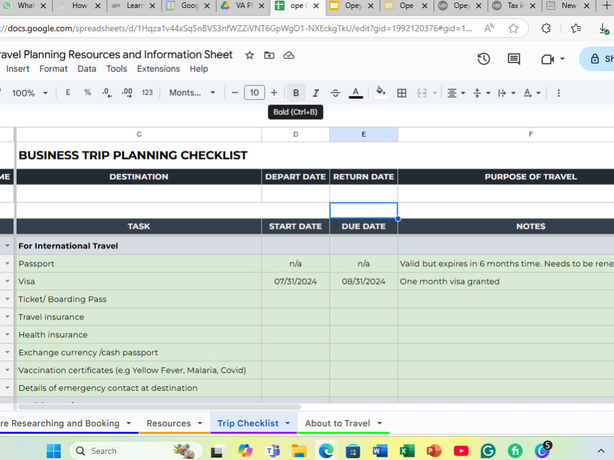614x460 pixels.
Task: Open the Format menu
Action: pos(53,69)
